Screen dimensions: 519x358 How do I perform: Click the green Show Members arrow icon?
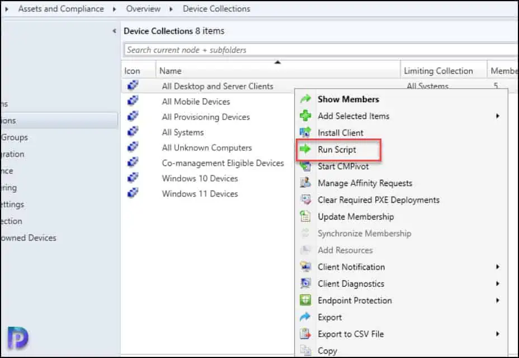pyautogui.click(x=305, y=99)
